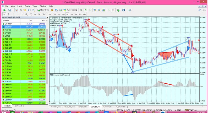
Task: Toggle the H1 timeframe button
Action: (67, 14)
